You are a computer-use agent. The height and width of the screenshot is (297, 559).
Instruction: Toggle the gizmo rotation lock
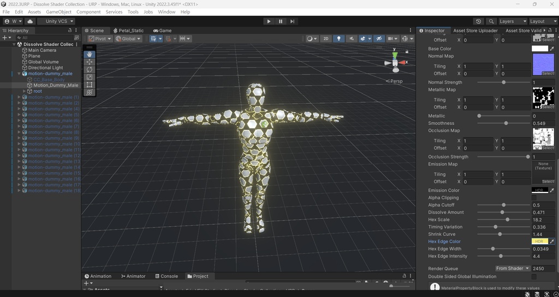click(407, 52)
